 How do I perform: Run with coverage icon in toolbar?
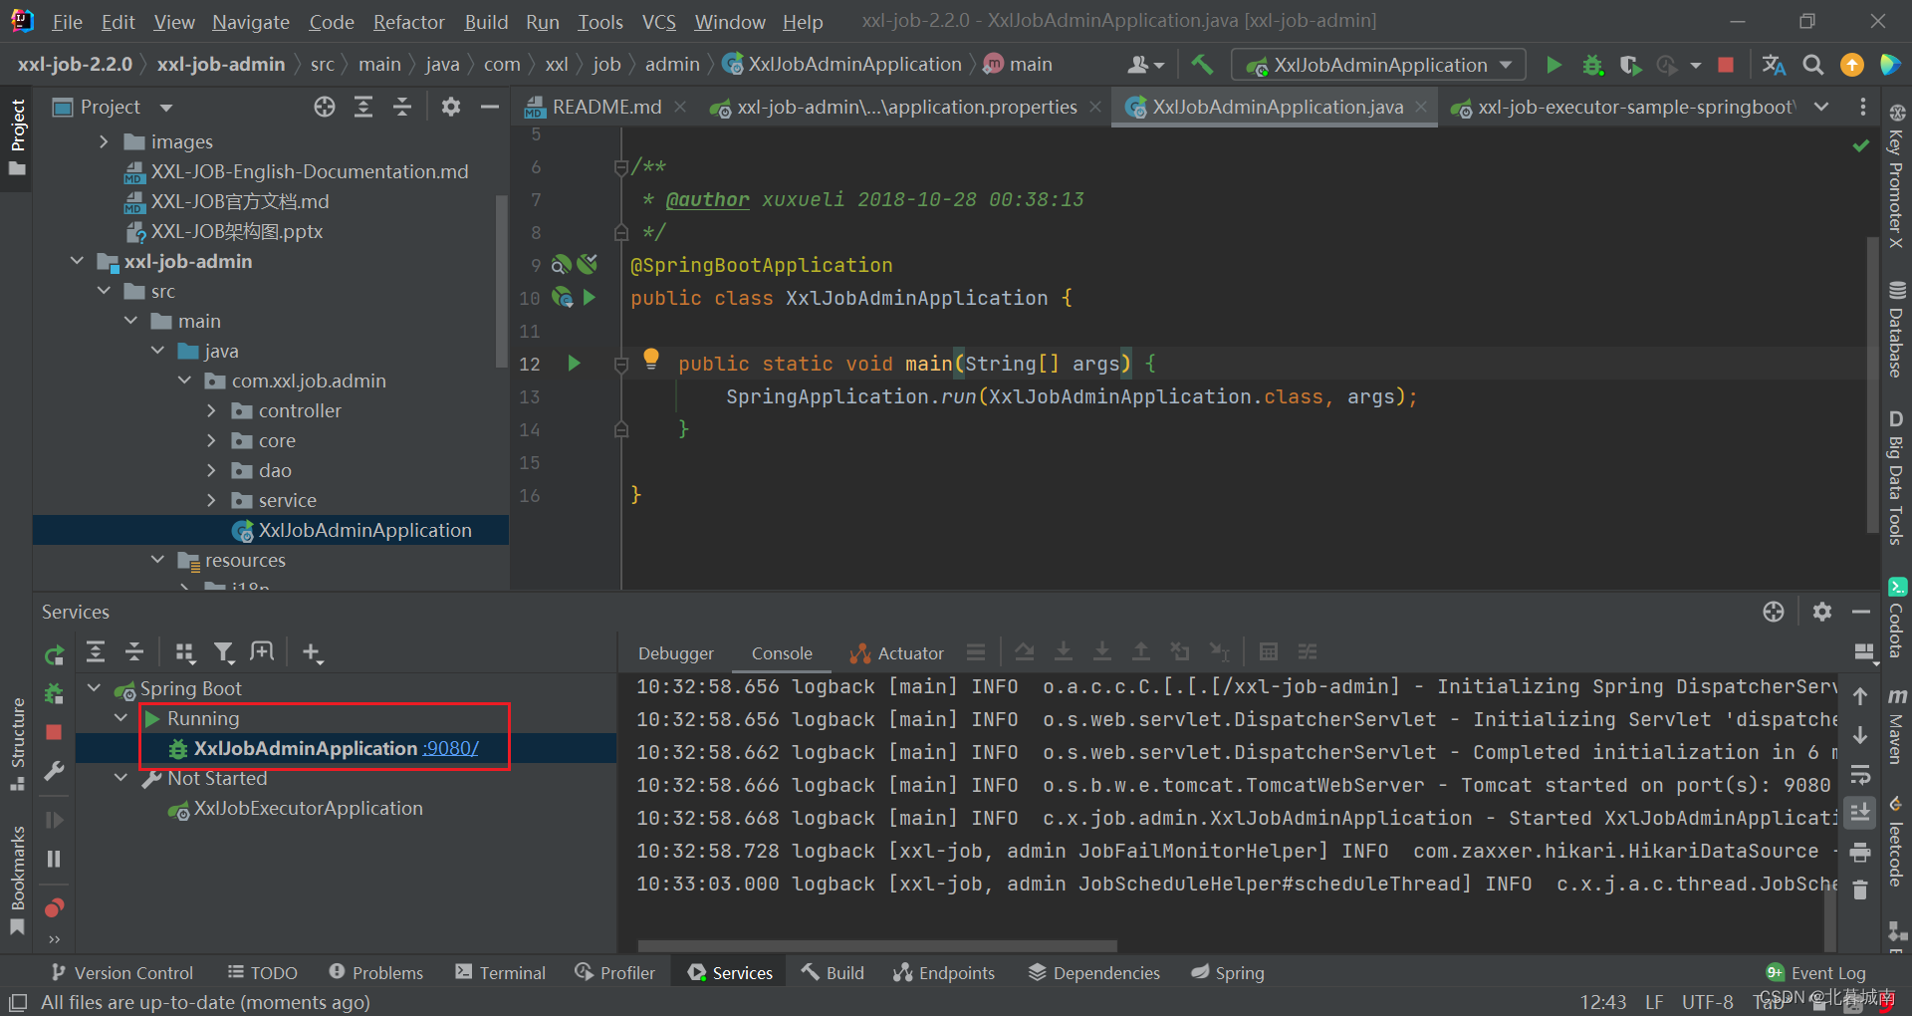(1629, 65)
